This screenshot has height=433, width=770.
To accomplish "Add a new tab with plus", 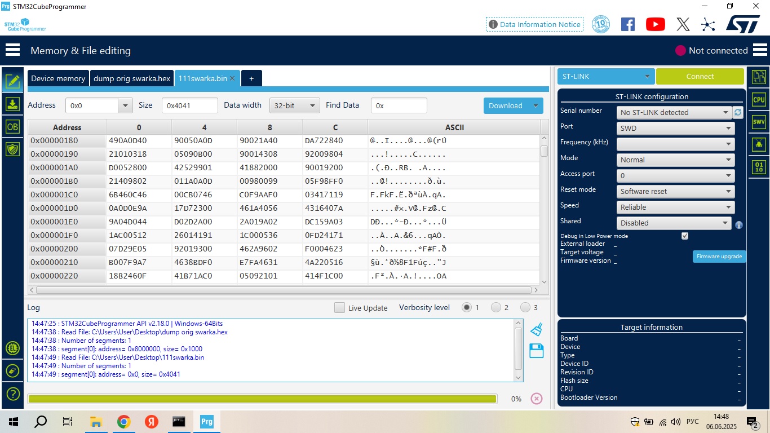I will [251, 78].
